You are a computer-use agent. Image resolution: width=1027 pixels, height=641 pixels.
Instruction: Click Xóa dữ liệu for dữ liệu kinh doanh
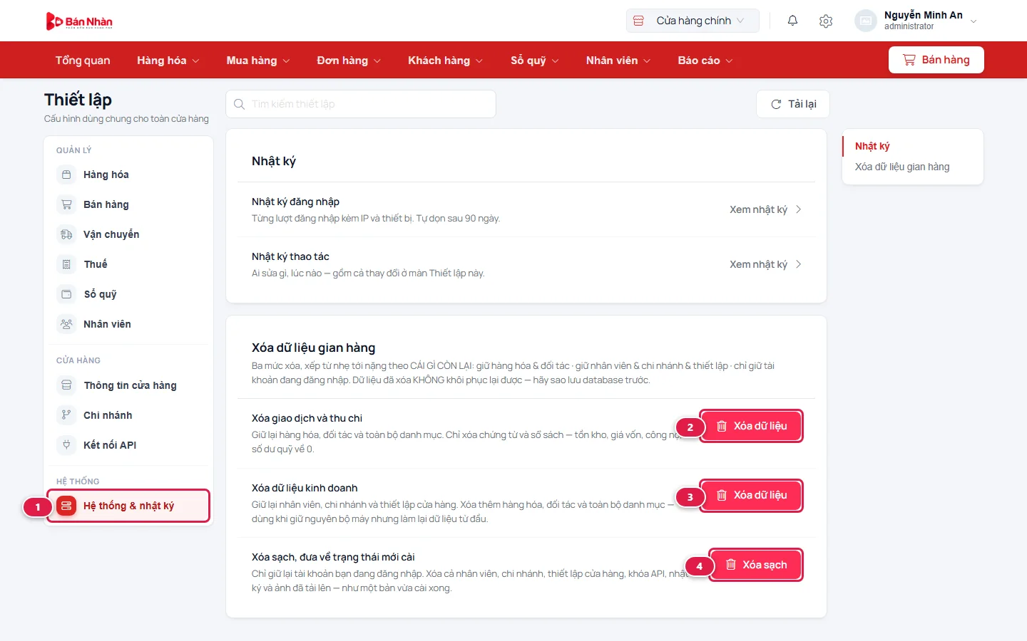click(751, 495)
